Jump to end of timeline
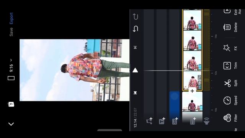The width and height of the screenshot is (245, 138). (x=135, y=47)
